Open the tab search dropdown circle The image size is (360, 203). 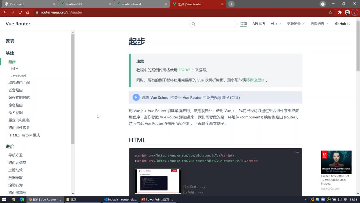[323, 4]
